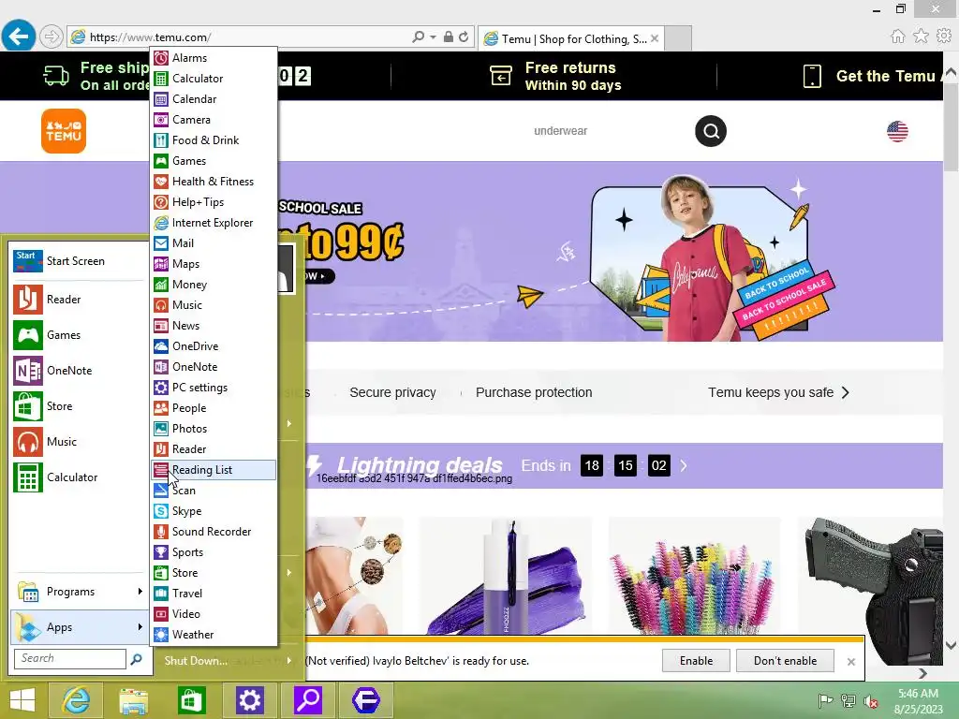Open the Camera app entry

[214, 120]
